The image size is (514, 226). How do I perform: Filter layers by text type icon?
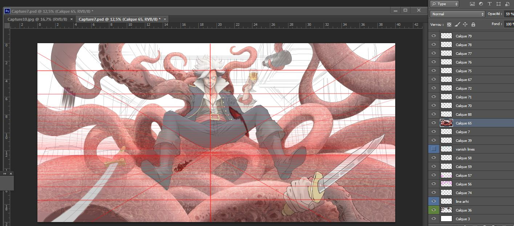click(x=489, y=4)
